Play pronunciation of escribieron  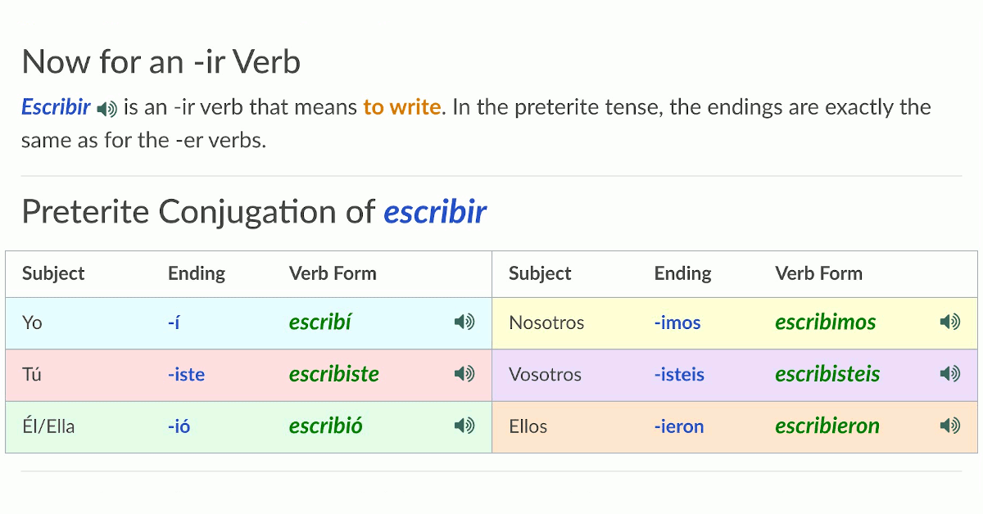951,426
